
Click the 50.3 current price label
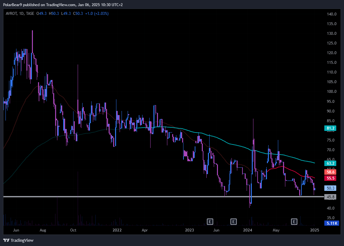[x=331, y=188]
